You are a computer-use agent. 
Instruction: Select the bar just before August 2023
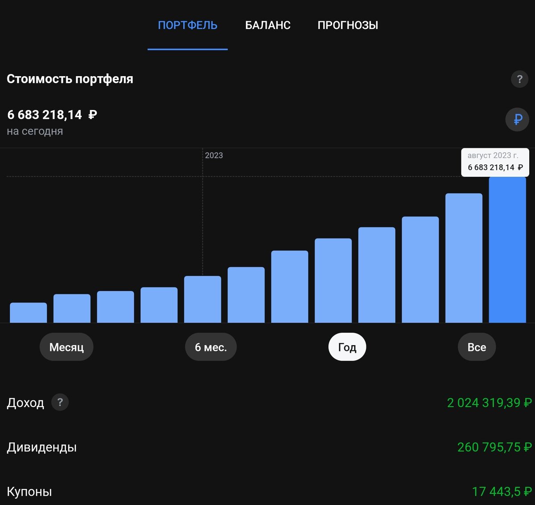point(464,258)
